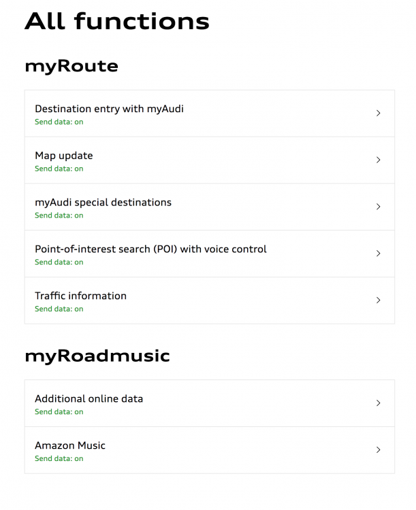Click Send data status under Map update
Image resolution: width=416 pixels, height=510 pixels.
coord(59,169)
